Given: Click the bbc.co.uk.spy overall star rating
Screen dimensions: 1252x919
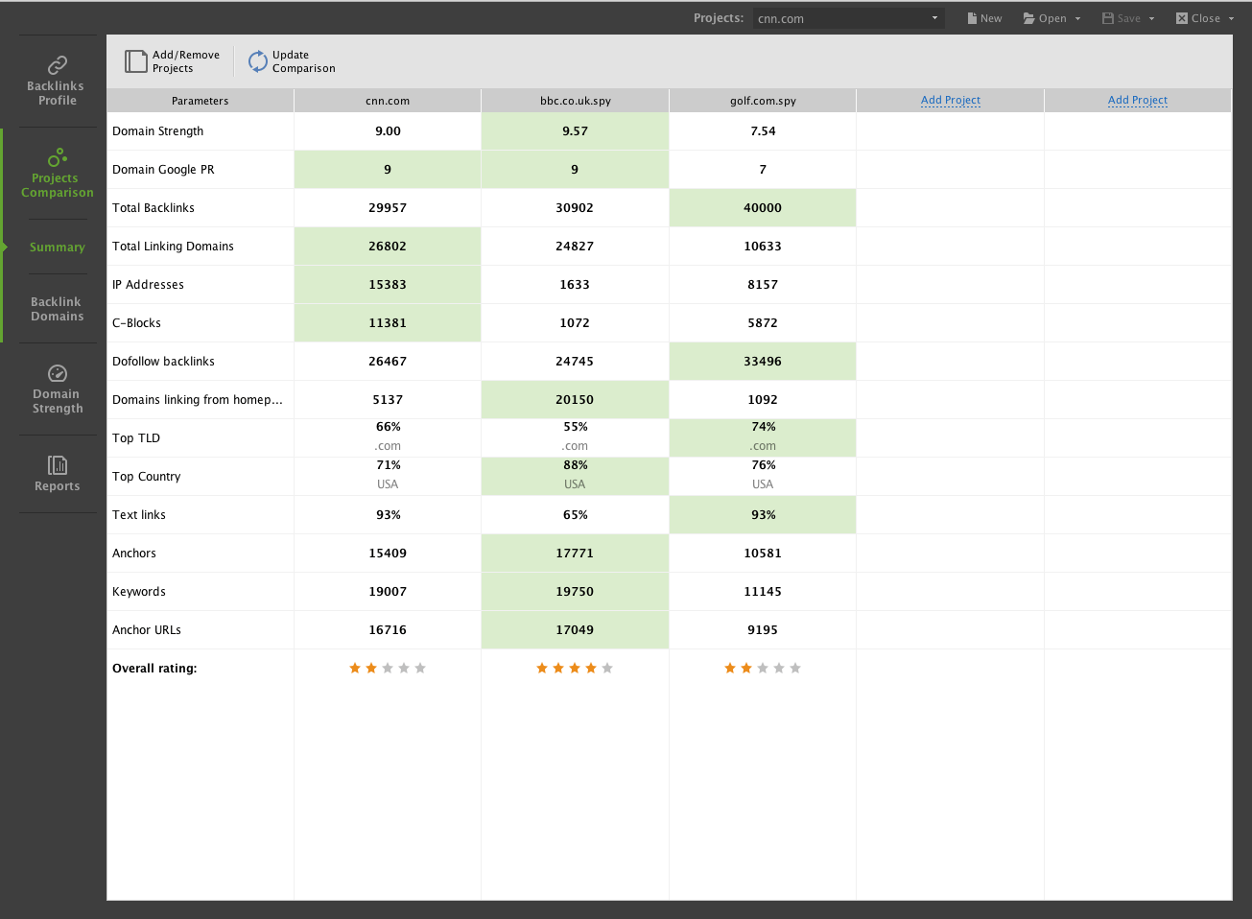Looking at the screenshot, I should pyautogui.click(x=575, y=668).
